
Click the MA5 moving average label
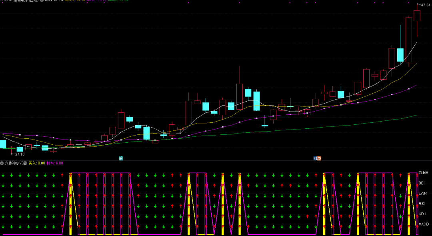click(x=53, y=1)
